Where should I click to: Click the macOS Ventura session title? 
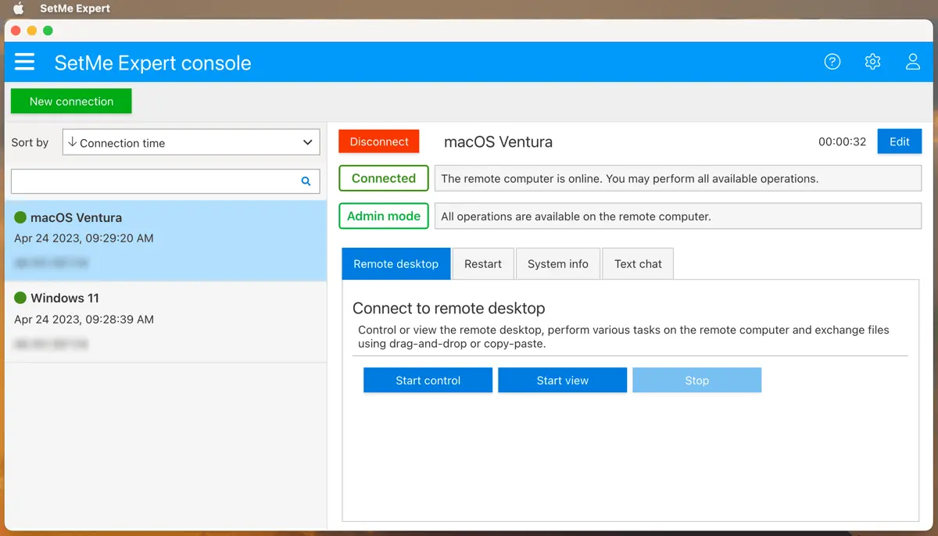[x=498, y=142]
